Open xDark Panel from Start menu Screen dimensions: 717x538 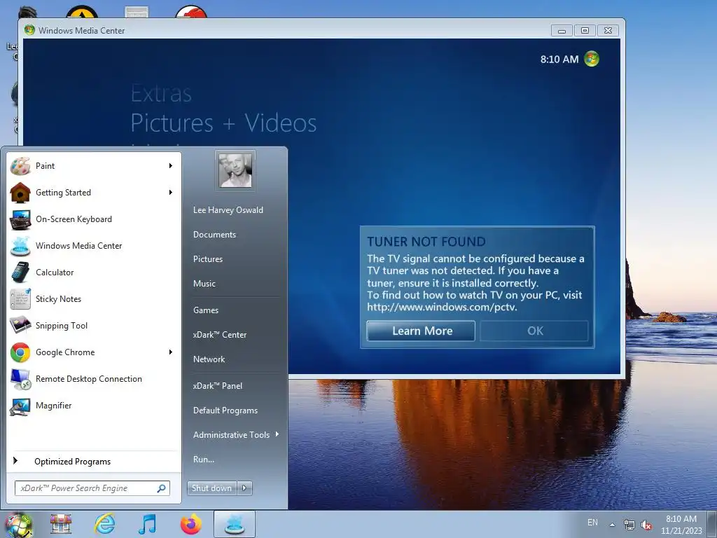point(218,386)
